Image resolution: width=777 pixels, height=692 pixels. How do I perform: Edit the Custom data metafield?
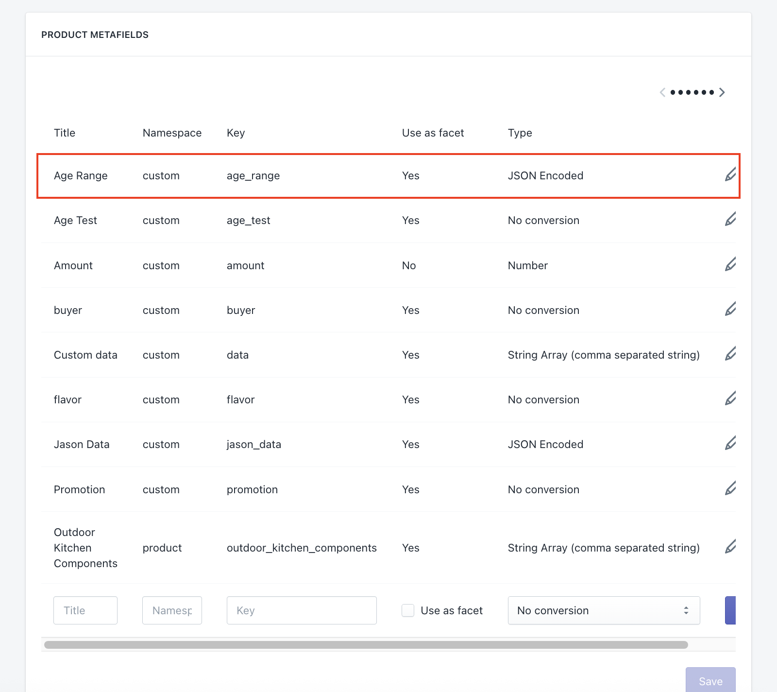click(x=730, y=354)
